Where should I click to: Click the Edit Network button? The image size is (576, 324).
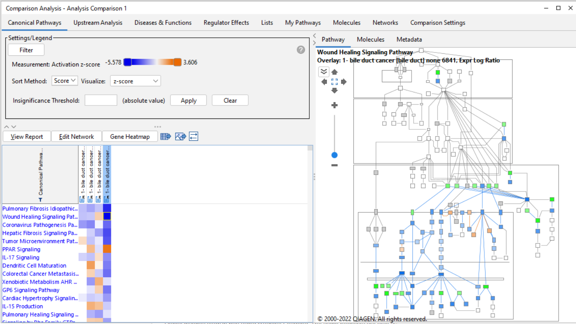tap(77, 136)
